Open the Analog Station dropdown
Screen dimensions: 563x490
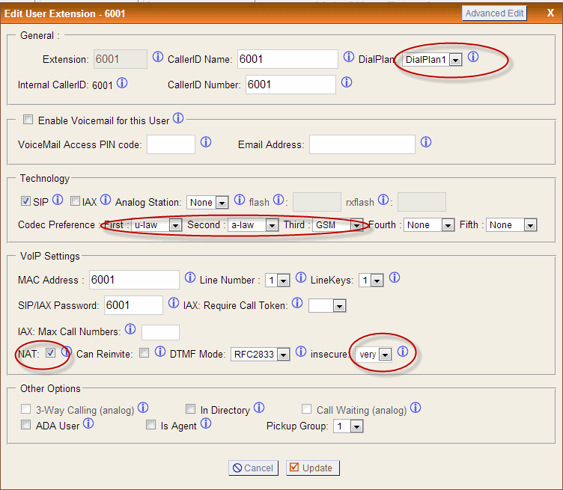pyautogui.click(x=207, y=202)
